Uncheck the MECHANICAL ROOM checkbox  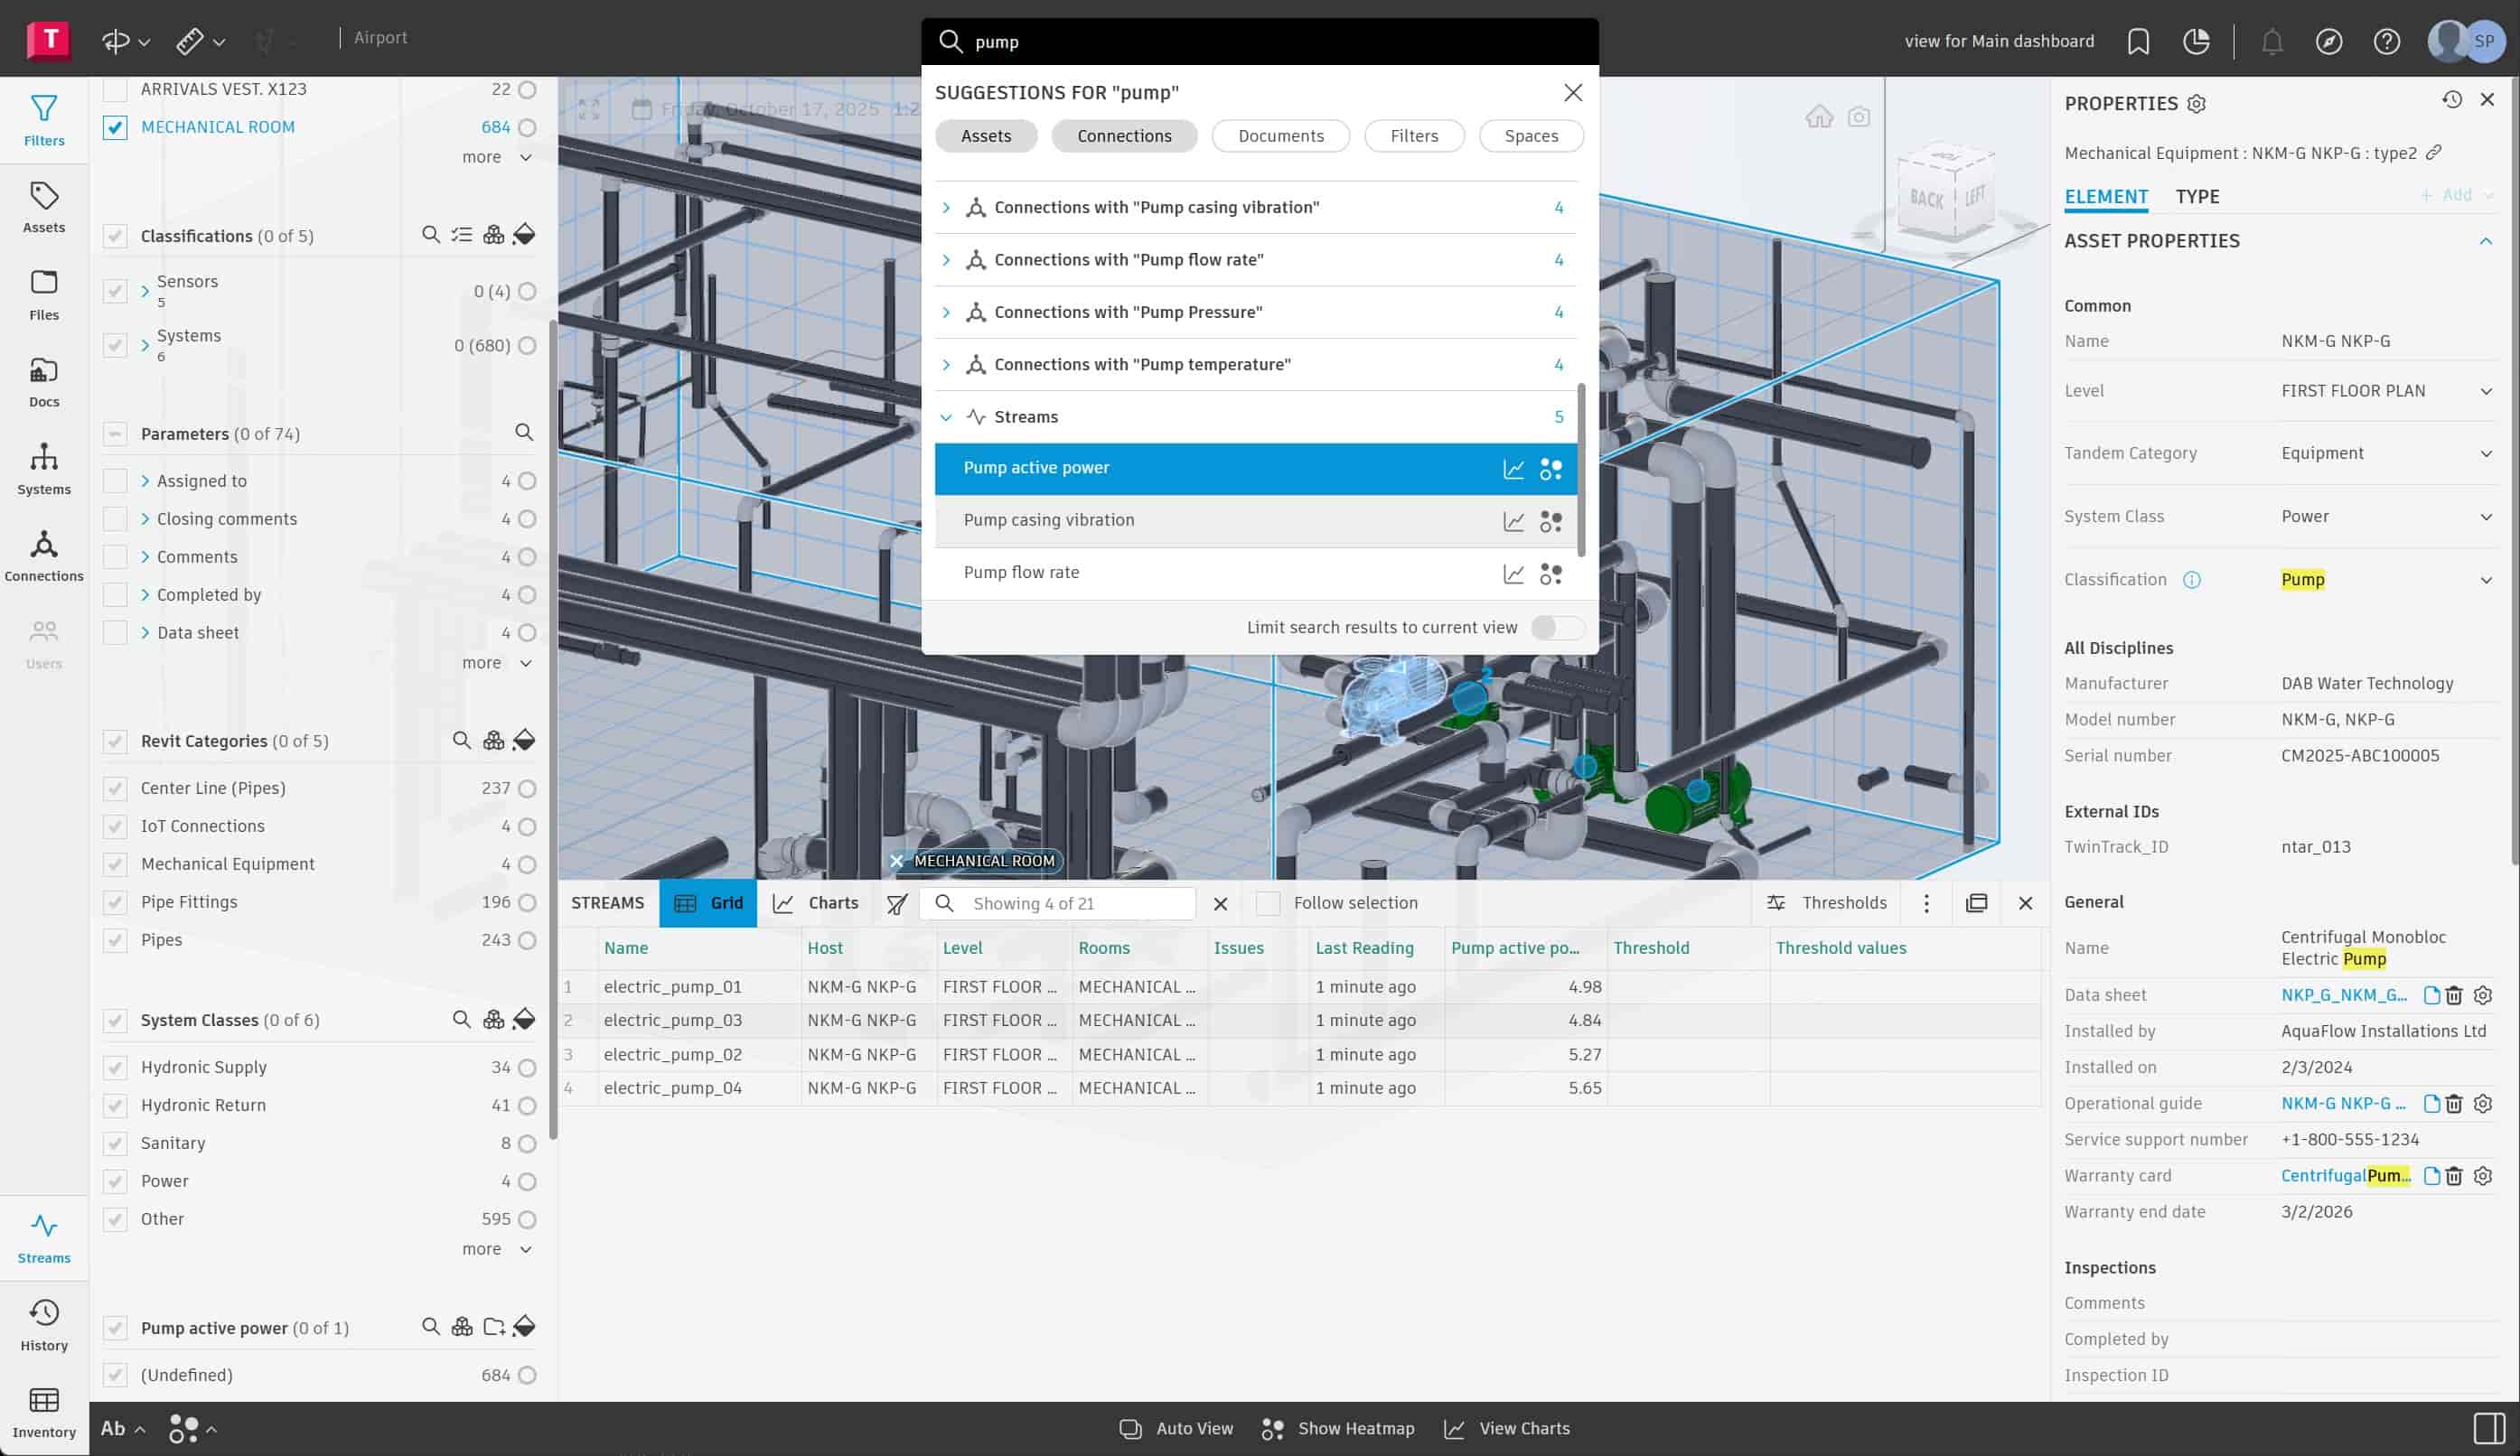pyautogui.click(x=115, y=127)
